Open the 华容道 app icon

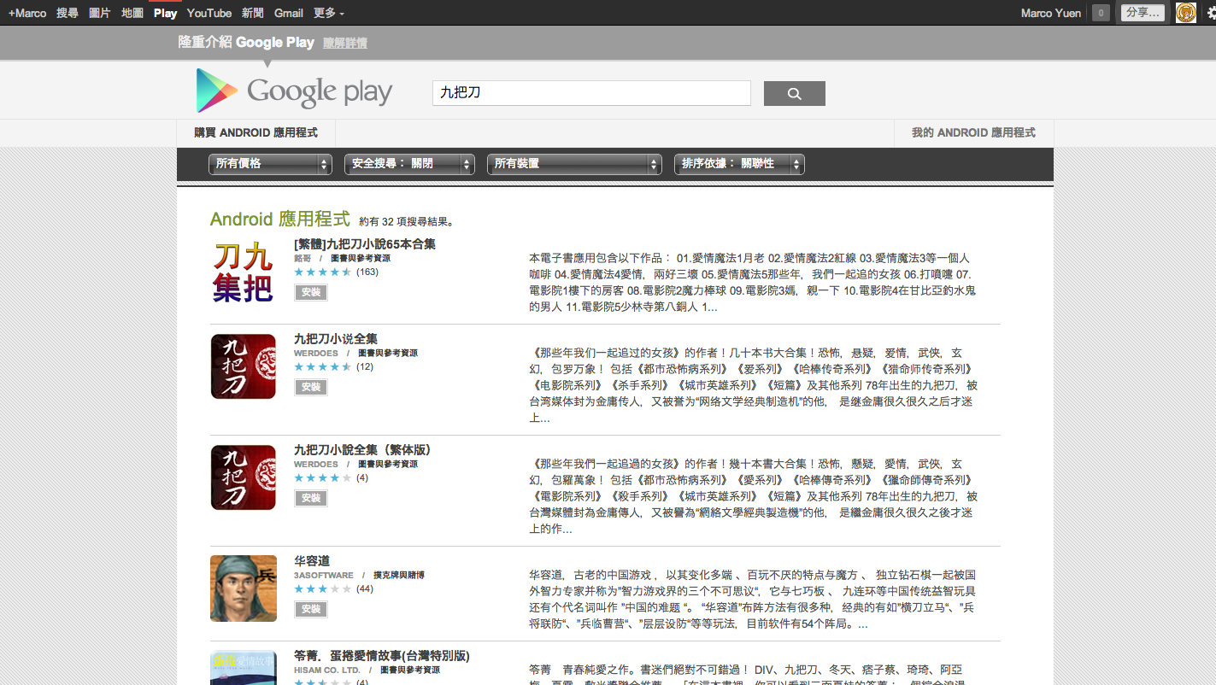coord(244,588)
